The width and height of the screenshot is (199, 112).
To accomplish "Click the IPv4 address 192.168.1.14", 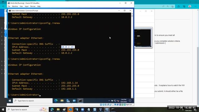I will [x=69, y=83].
